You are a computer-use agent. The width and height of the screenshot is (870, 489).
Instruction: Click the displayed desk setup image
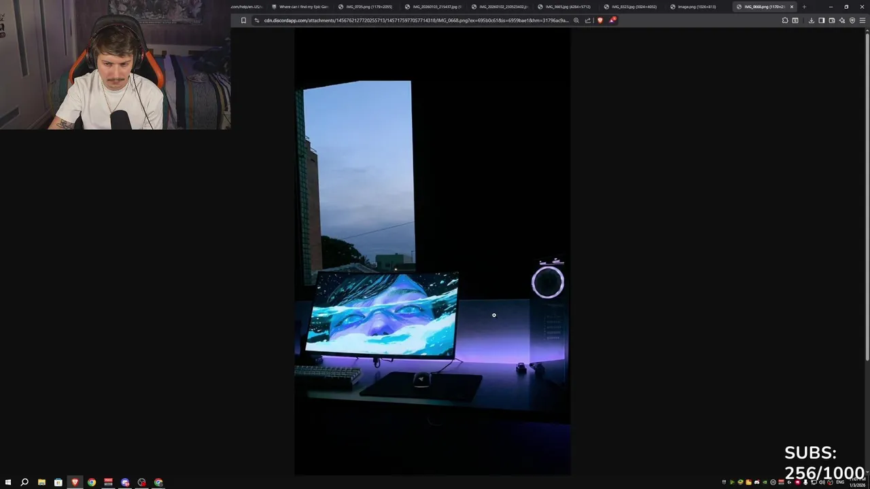click(432, 251)
